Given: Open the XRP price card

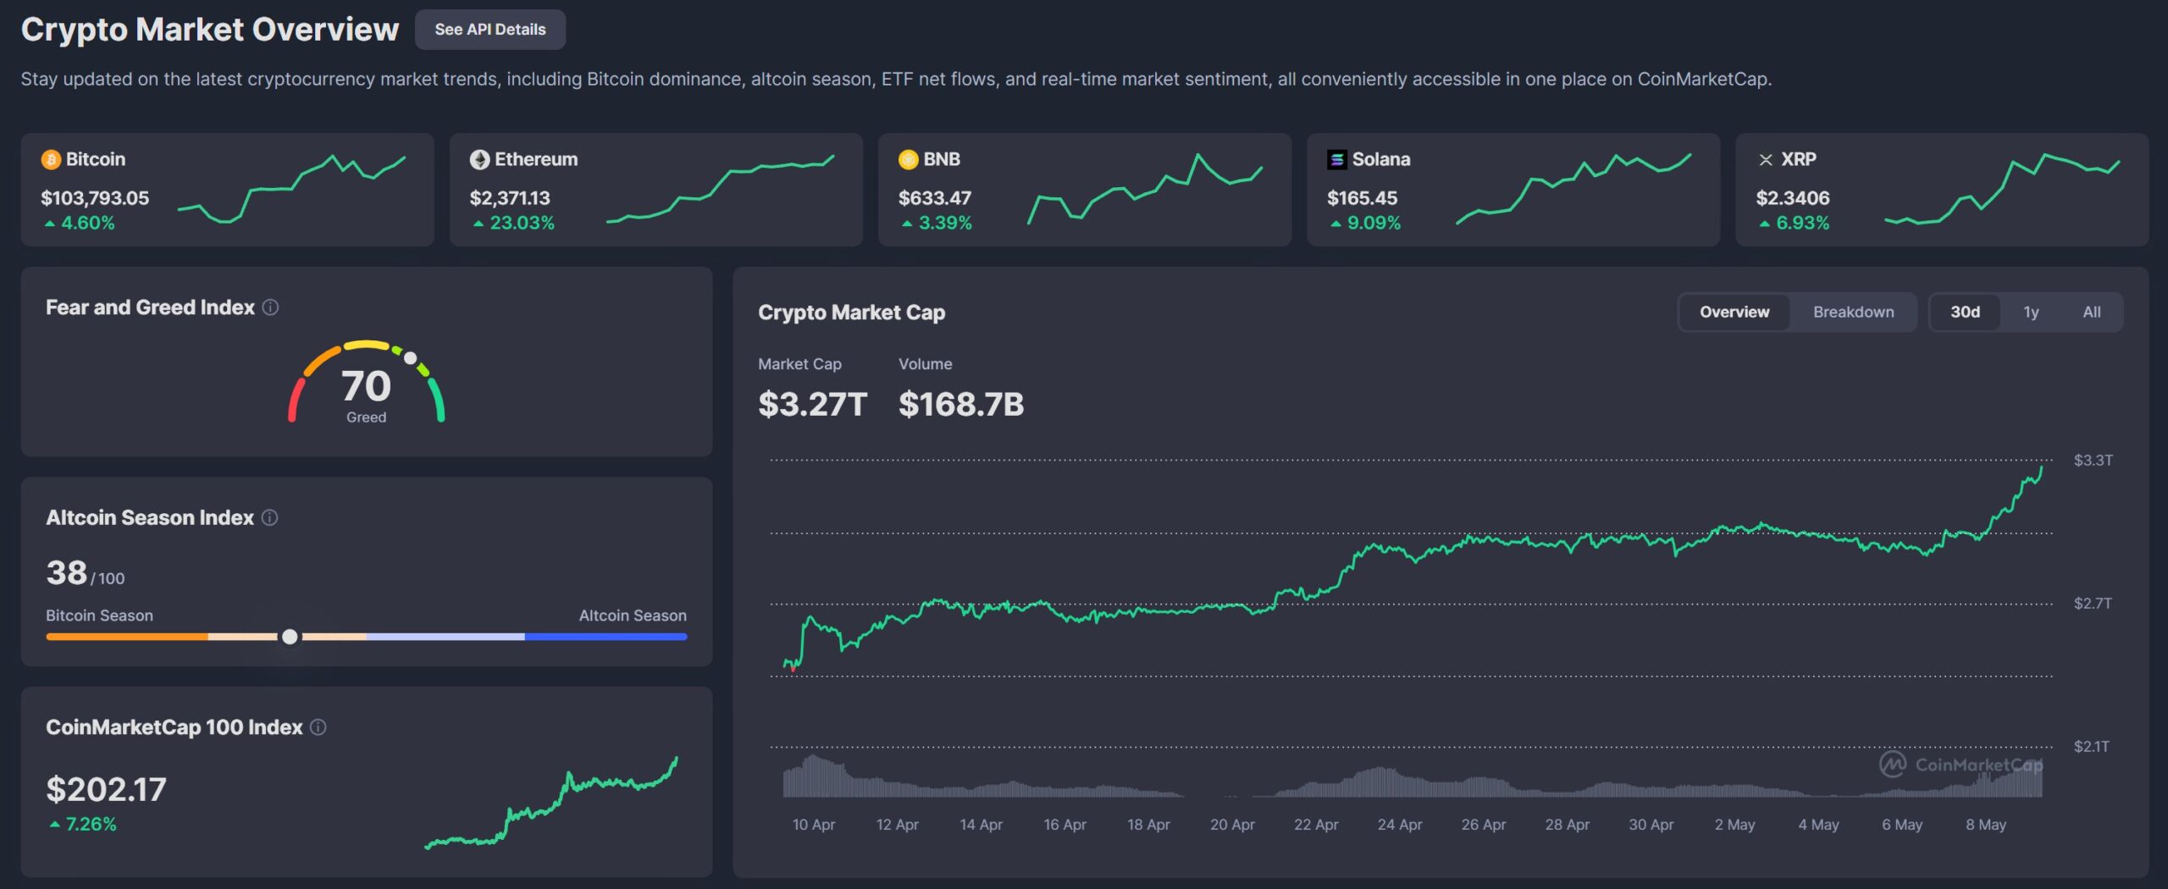Looking at the screenshot, I should (1942, 190).
